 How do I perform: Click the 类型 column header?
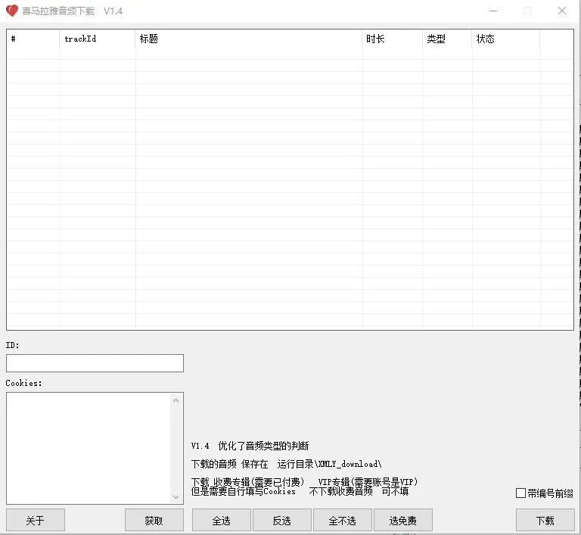(x=447, y=39)
